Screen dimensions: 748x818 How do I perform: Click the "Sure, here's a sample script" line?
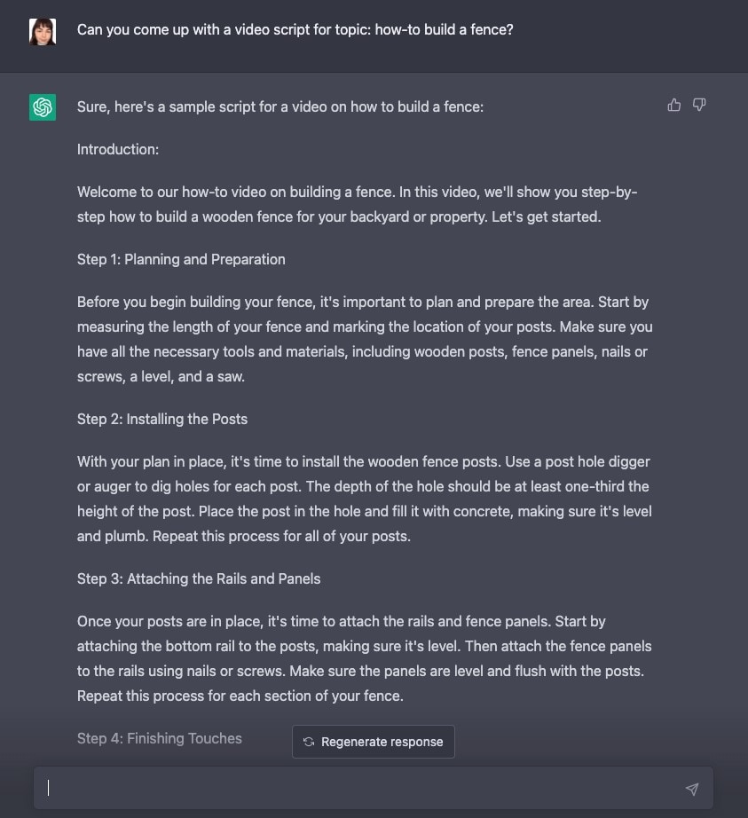(x=280, y=106)
